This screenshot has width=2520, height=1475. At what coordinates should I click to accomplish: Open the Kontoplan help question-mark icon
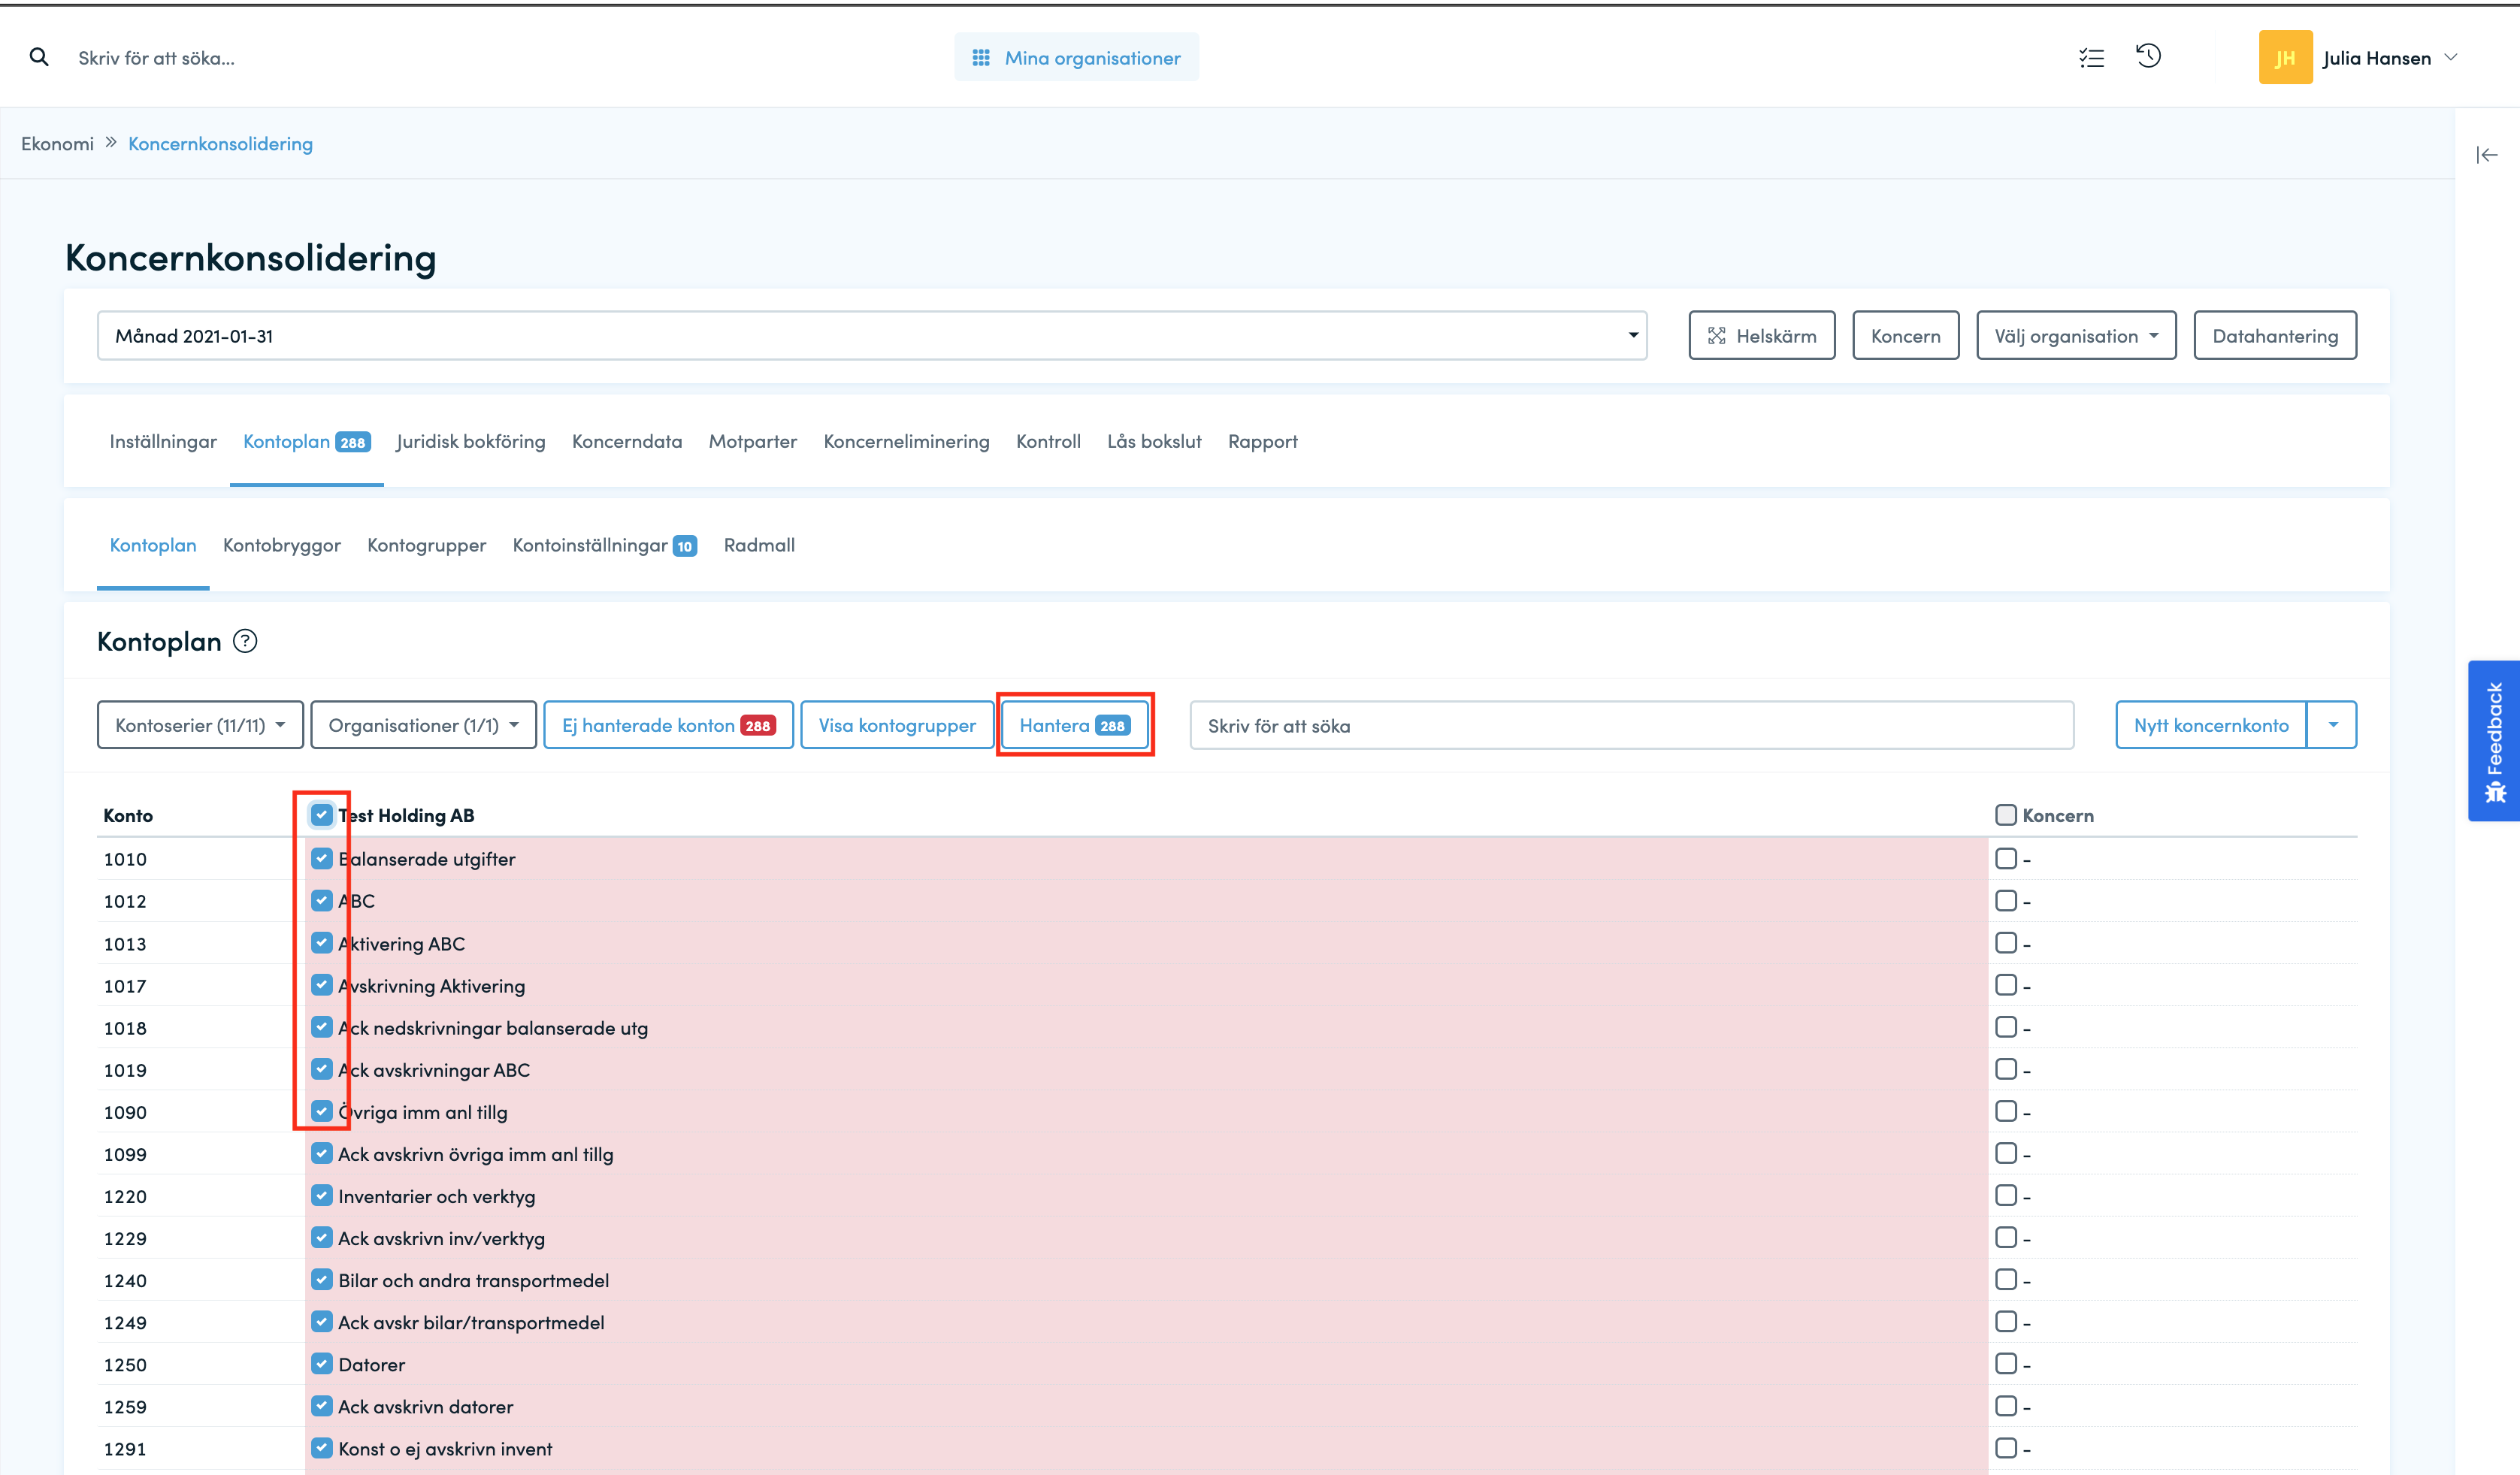pos(245,641)
